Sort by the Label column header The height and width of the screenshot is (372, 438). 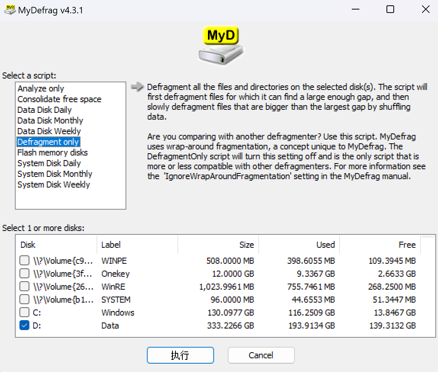coord(137,245)
